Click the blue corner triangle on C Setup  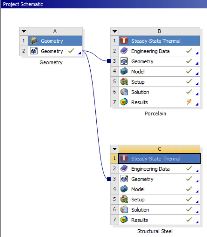click(197, 201)
